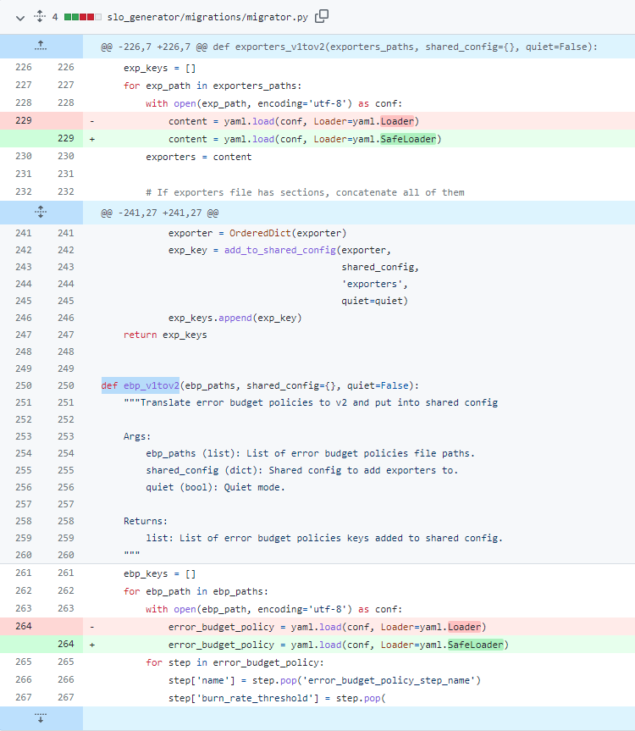Click the 'quiet=quiet)' argument line
Screen dimensions: 635x731
point(374,302)
